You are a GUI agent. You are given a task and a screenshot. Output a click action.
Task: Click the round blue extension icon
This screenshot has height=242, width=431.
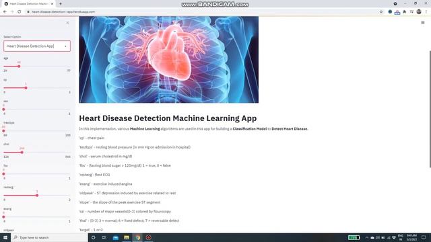390,12
